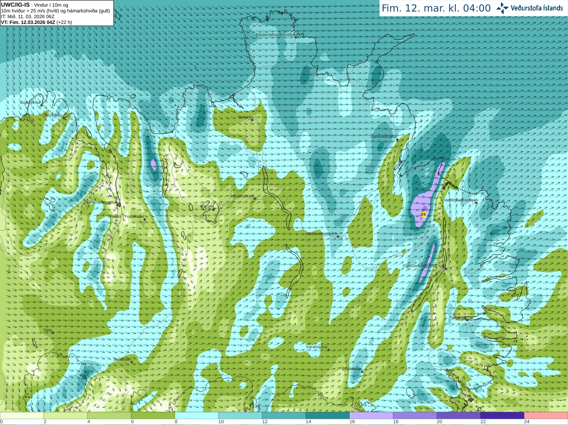
Task: Click the Ólafsfjörður station label
Action: pyautogui.click(x=52, y=115)
